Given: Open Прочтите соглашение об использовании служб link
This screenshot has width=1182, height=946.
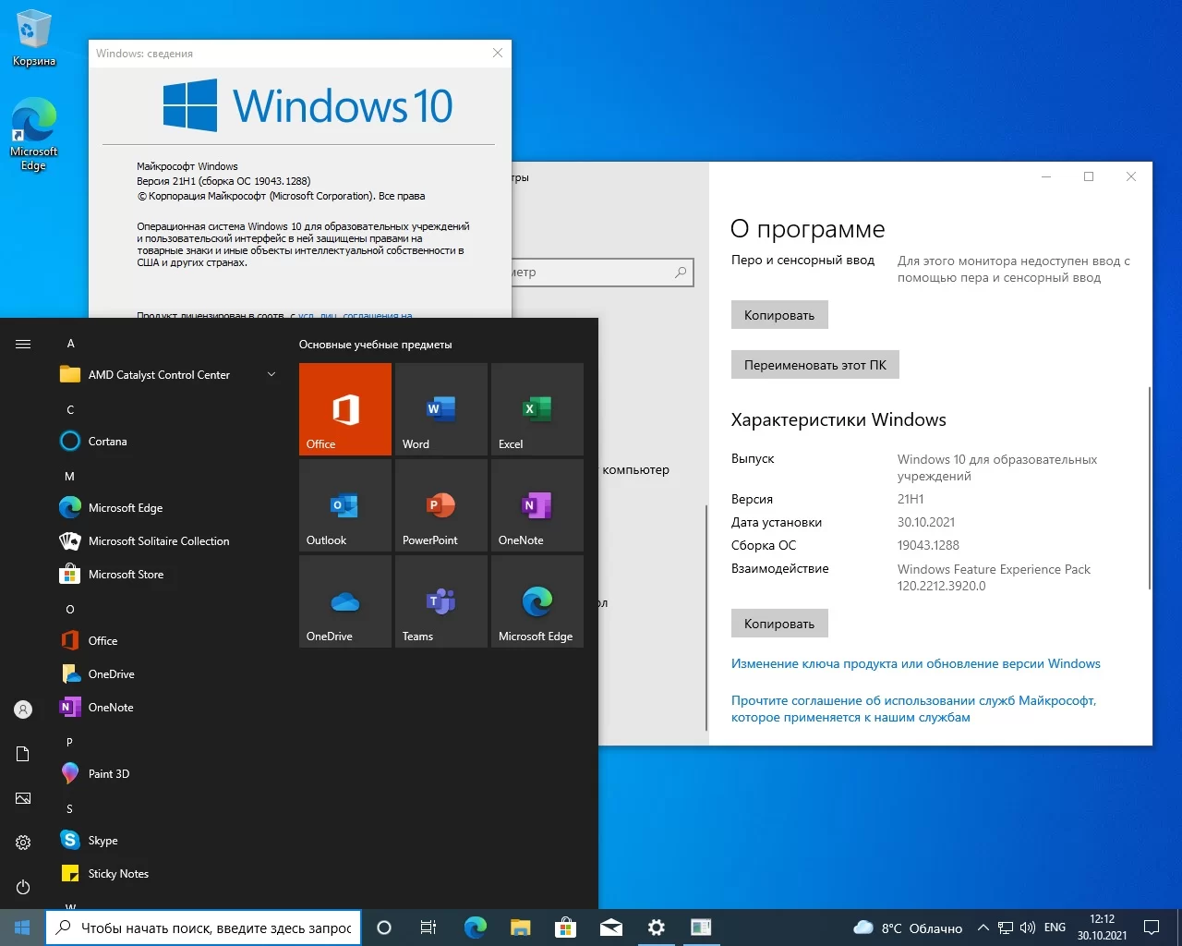Looking at the screenshot, I should (x=914, y=709).
